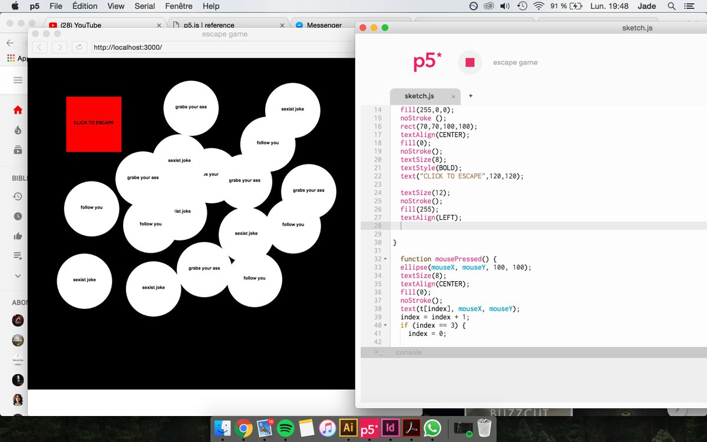
Task: Open the Fenêtre menu
Action: coord(179,6)
